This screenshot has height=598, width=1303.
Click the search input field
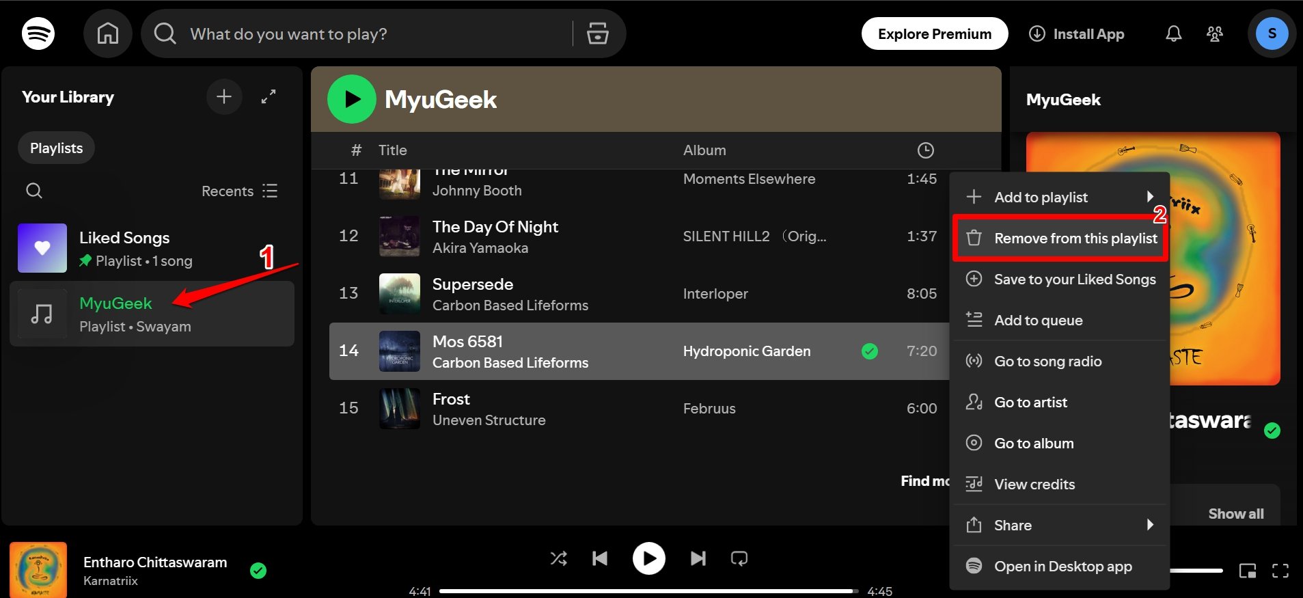pyautogui.click(x=376, y=33)
